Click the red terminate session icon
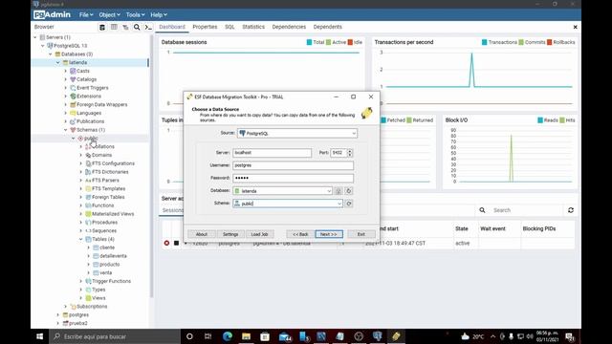 point(166,243)
